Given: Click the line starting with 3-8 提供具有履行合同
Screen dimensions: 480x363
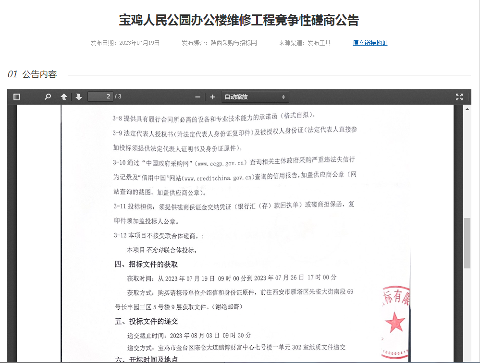Looking at the screenshot, I should 214,117.
